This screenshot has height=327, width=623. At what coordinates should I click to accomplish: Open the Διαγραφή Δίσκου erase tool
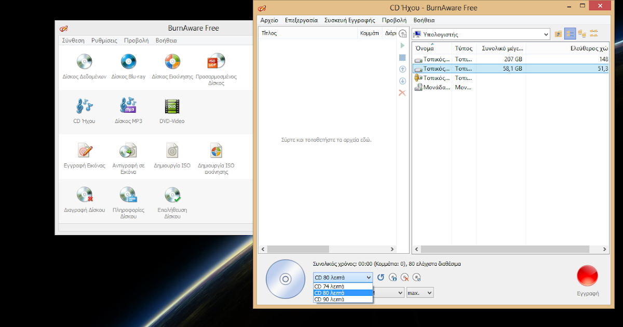point(85,200)
